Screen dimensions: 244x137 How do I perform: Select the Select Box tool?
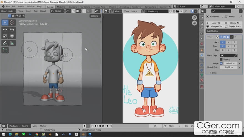tap(5, 22)
